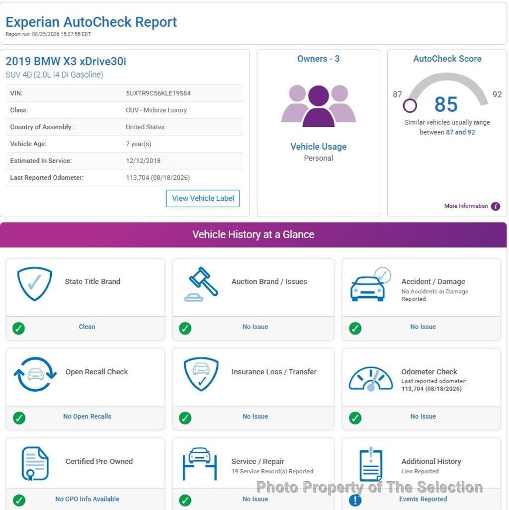
Task: Click the Insurance Loss shield car icon
Action: point(201,374)
